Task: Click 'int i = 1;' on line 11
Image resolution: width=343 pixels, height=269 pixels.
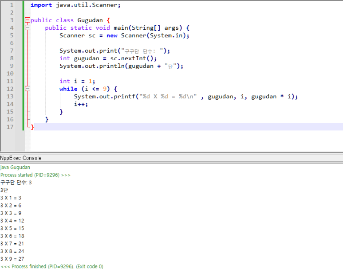Action: (x=78, y=81)
